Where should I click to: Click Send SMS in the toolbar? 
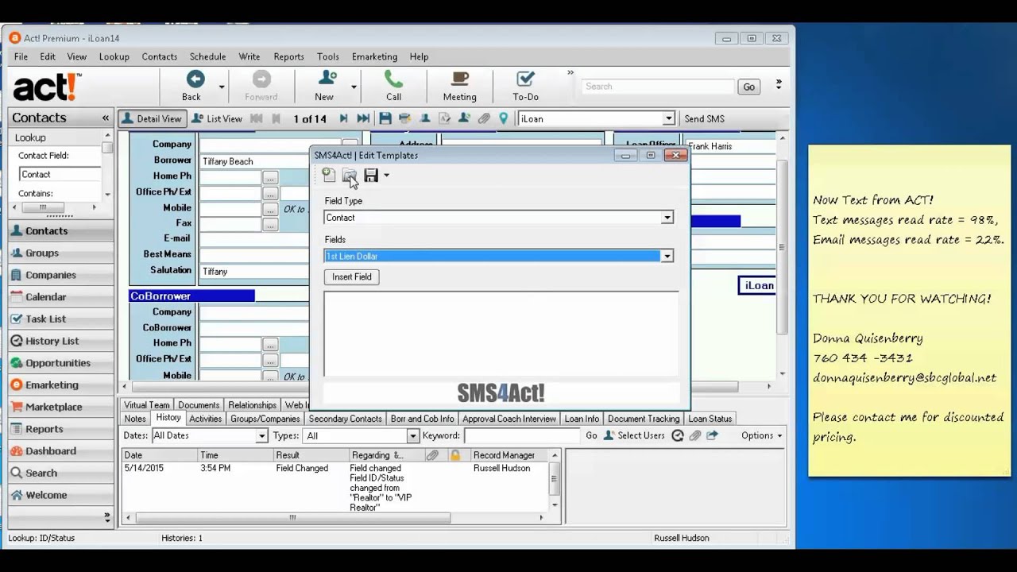point(704,118)
